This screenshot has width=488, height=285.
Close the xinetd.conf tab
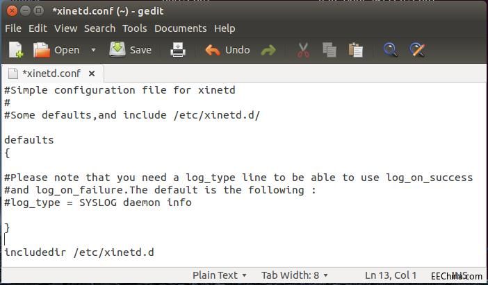coord(92,74)
